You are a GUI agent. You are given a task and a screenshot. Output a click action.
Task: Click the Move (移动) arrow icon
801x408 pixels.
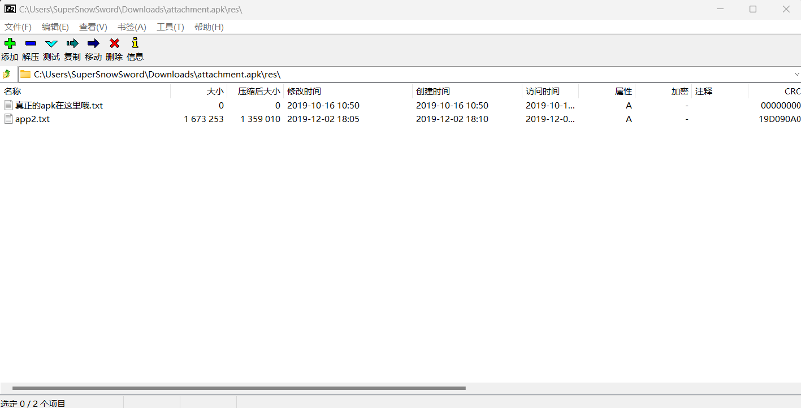tap(93, 43)
